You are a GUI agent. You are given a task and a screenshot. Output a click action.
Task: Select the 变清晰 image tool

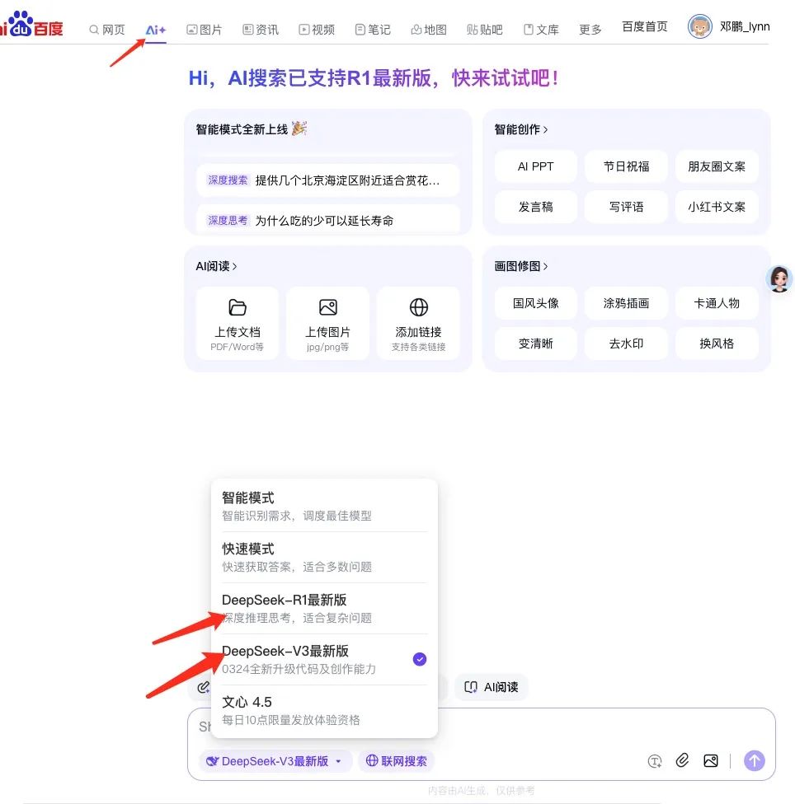(x=536, y=344)
